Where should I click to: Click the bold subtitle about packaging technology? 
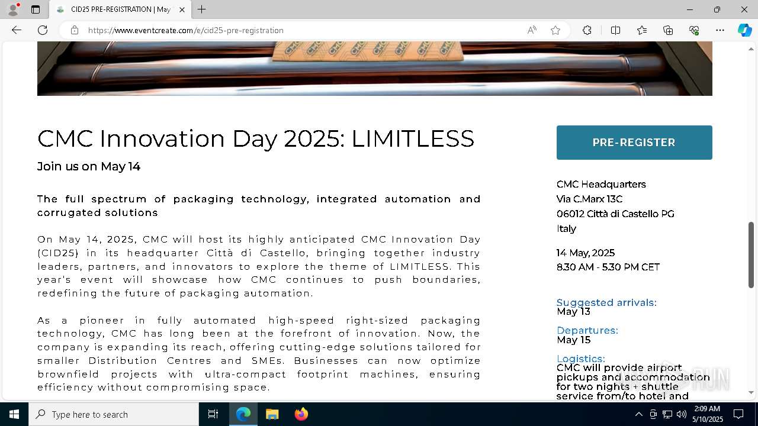[259, 206]
